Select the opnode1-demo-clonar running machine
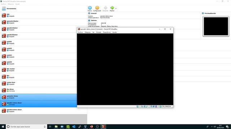The width and height of the screenshot is (231, 129). coord(38,104)
